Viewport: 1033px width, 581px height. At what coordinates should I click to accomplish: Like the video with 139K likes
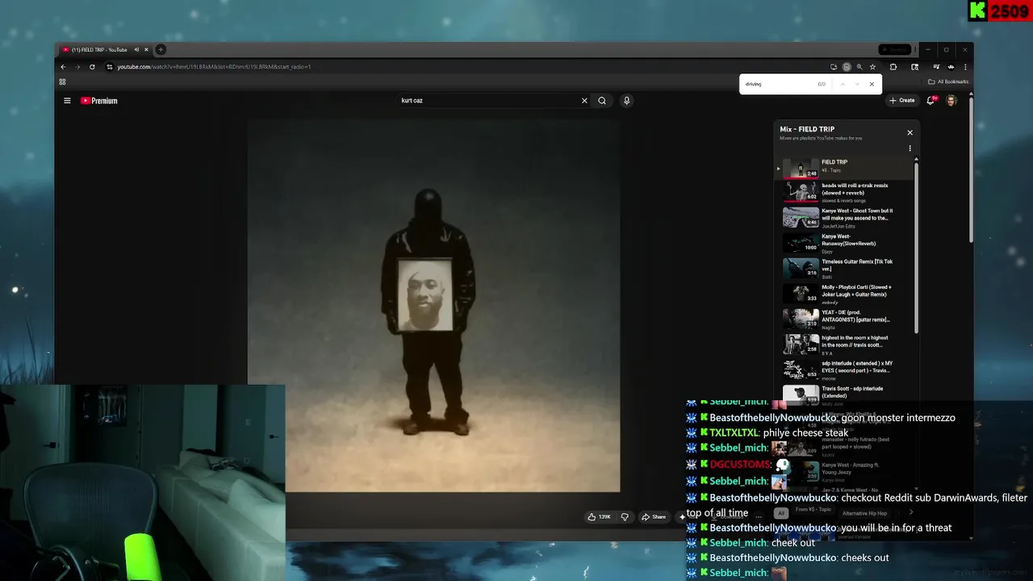[599, 517]
